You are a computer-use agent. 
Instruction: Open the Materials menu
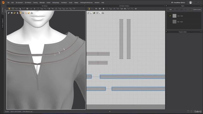[x=42, y=3]
